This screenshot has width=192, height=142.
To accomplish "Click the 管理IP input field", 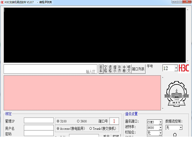I will 39,121.
